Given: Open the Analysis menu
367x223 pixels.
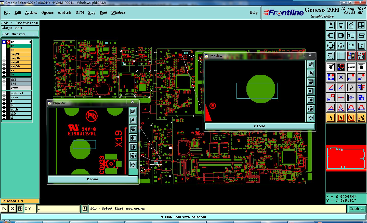Looking at the screenshot, I should 64,12.
